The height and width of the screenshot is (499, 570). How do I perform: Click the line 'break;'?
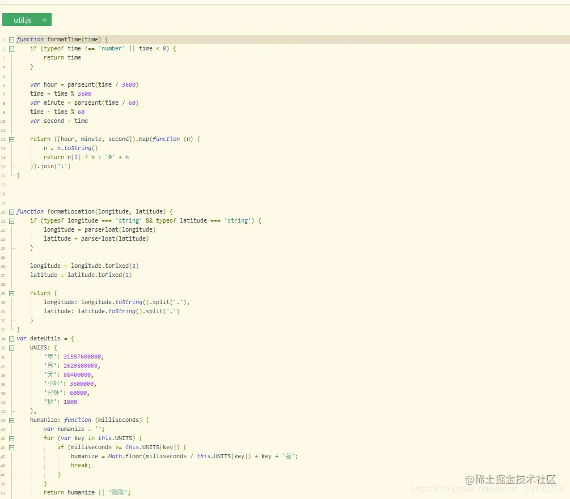[x=81, y=465]
